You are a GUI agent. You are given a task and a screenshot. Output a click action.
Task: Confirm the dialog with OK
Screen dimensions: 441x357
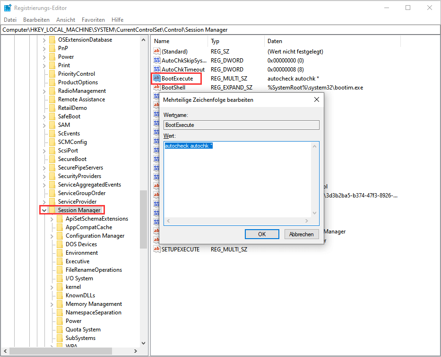[262, 234]
